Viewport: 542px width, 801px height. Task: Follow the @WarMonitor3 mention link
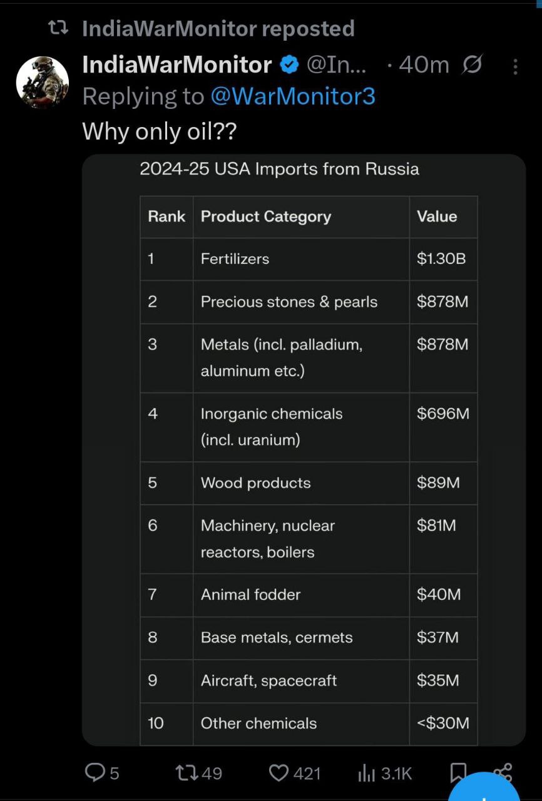pos(293,96)
